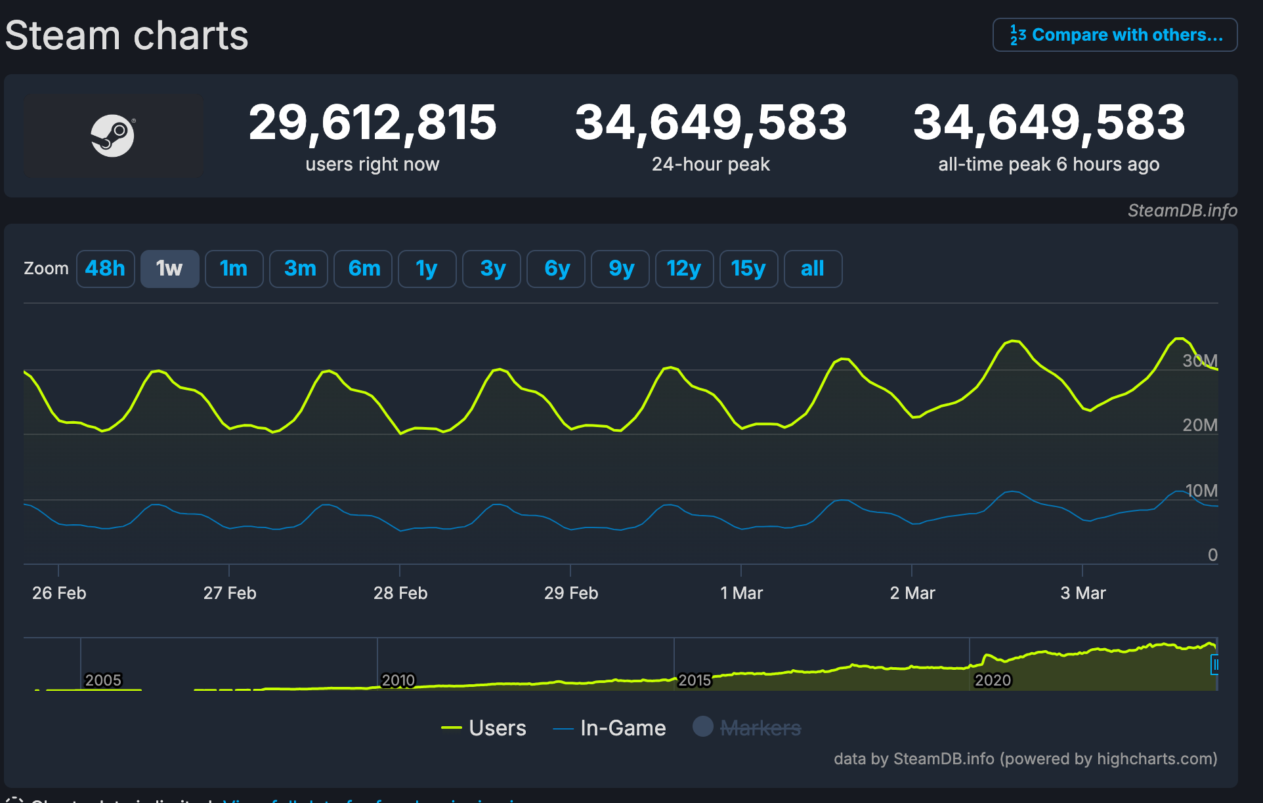Select the 3m zoom range
The image size is (1263, 803).
(298, 268)
